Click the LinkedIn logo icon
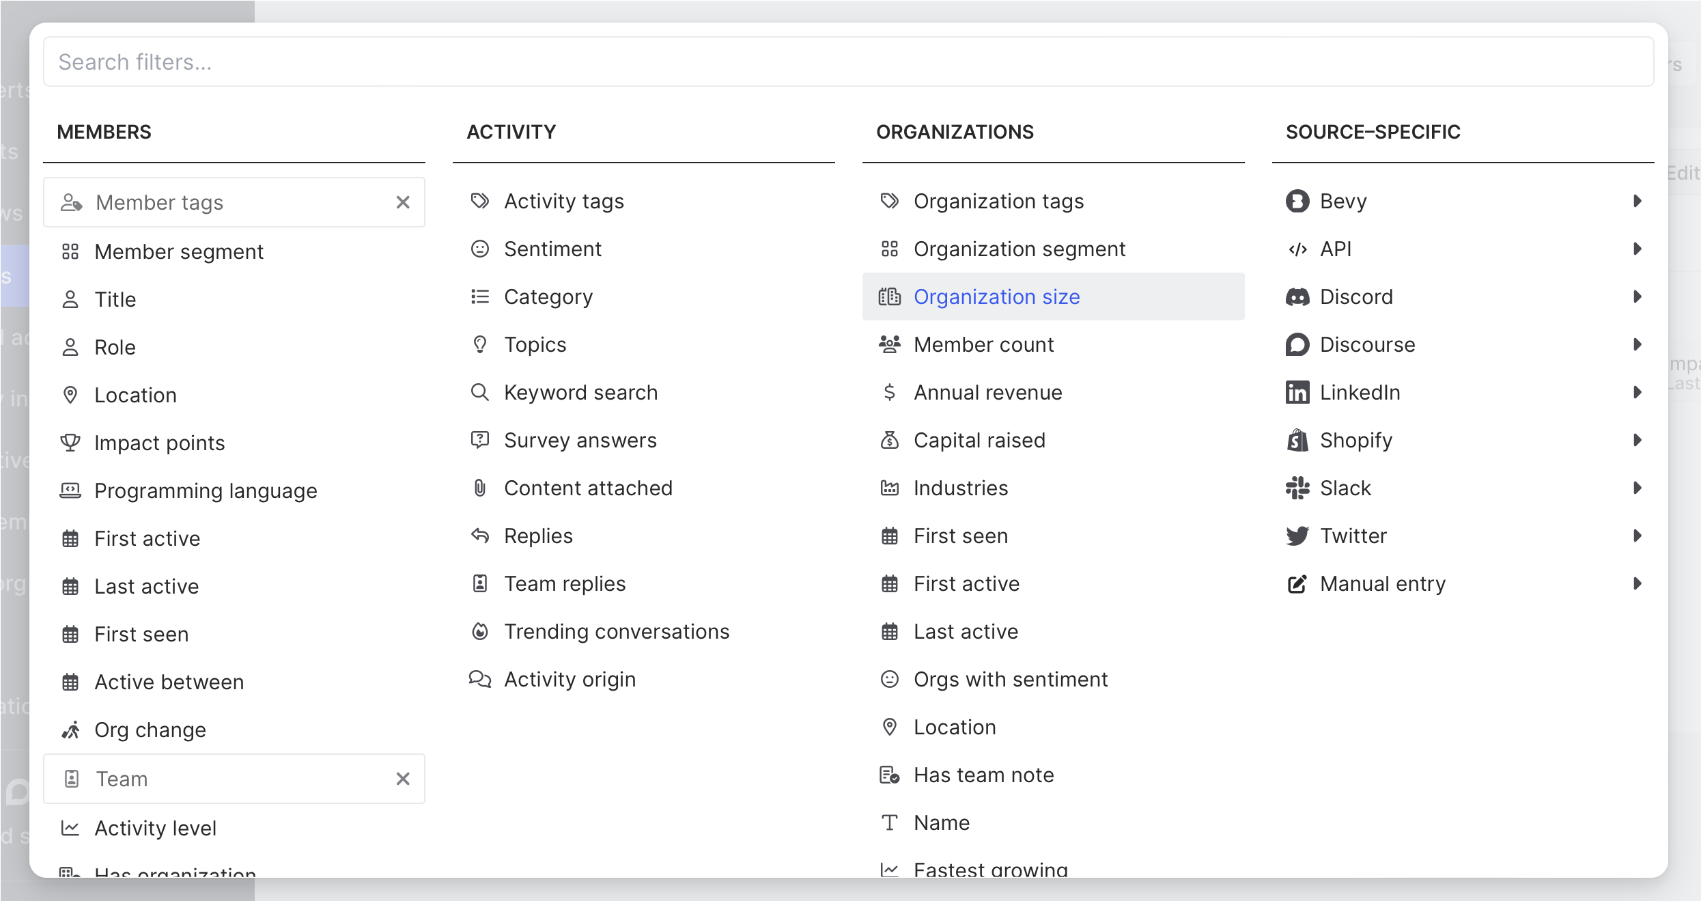This screenshot has height=901, width=1701. [1297, 393]
